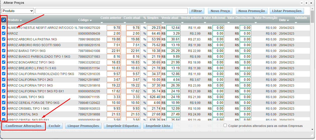
Task: Open the Produto filter type dropdown
Action: coord(18,11)
